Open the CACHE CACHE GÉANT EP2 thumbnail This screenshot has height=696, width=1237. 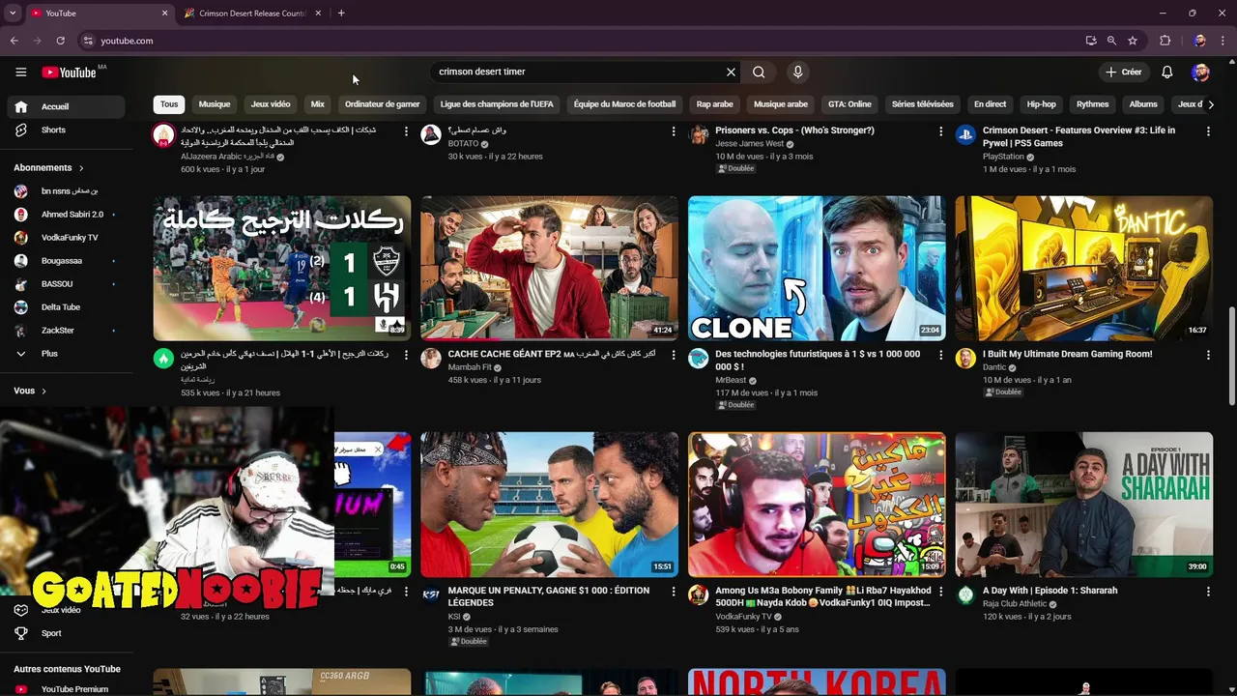tap(549, 268)
